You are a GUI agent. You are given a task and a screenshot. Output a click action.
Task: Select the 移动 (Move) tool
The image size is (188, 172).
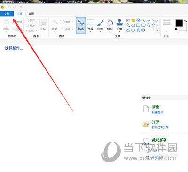81,25
